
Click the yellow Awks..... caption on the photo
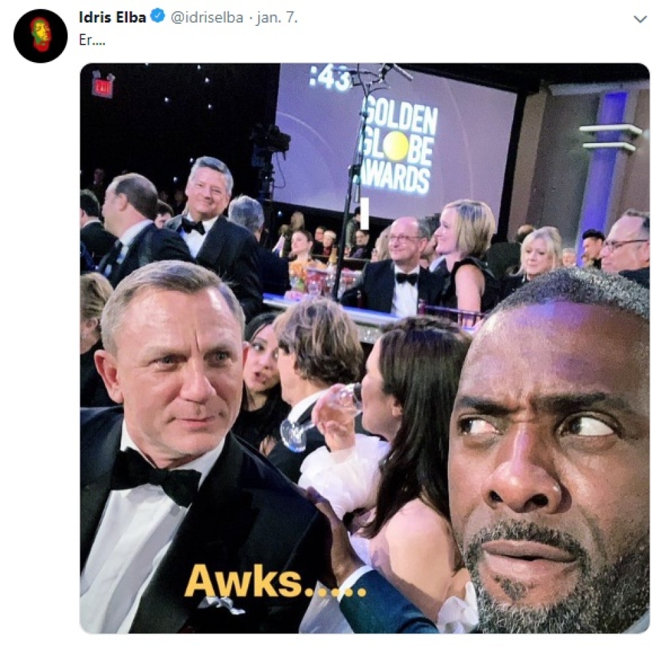[275, 581]
